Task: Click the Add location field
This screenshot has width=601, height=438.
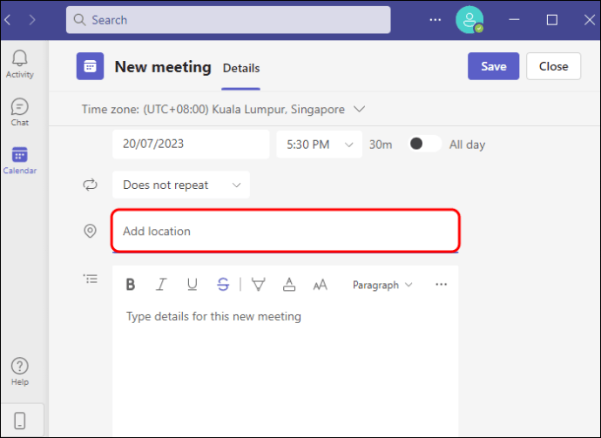Action: (x=285, y=231)
